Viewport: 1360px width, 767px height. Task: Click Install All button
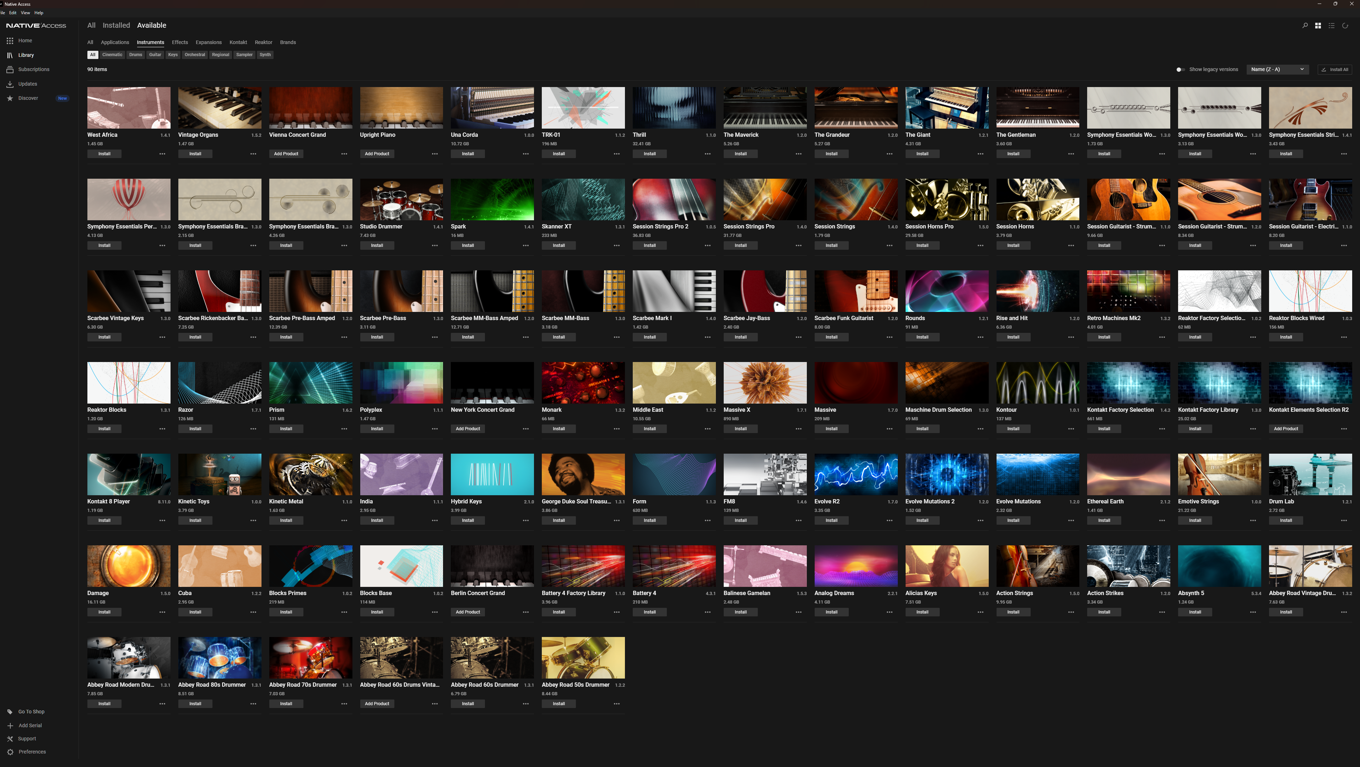[x=1335, y=69]
